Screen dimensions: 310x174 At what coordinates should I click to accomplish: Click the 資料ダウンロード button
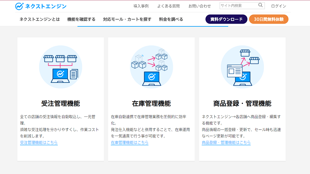tap(226, 19)
